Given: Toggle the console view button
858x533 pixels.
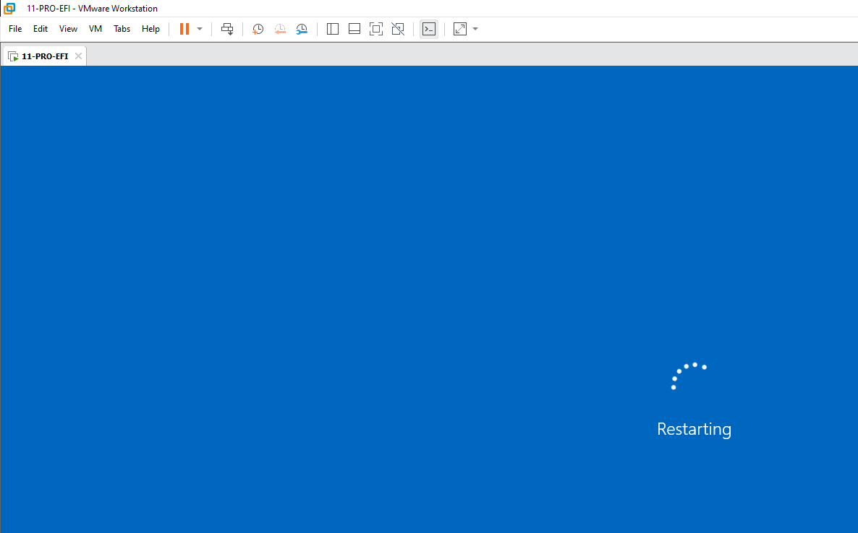Looking at the screenshot, I should pyautogui.click(x=429, y=29).
